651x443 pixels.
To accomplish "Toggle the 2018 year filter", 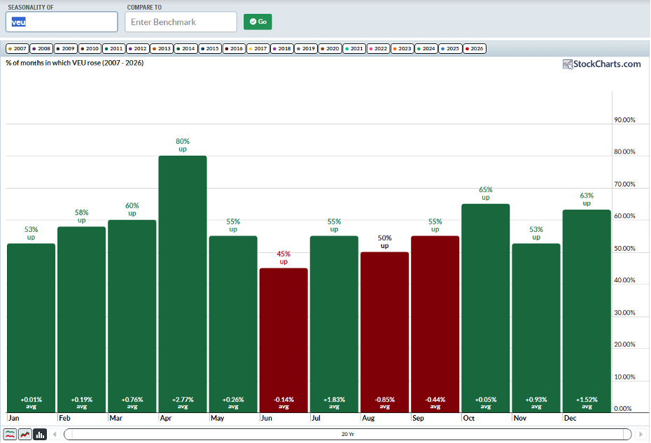I will [x=282, y=48].
